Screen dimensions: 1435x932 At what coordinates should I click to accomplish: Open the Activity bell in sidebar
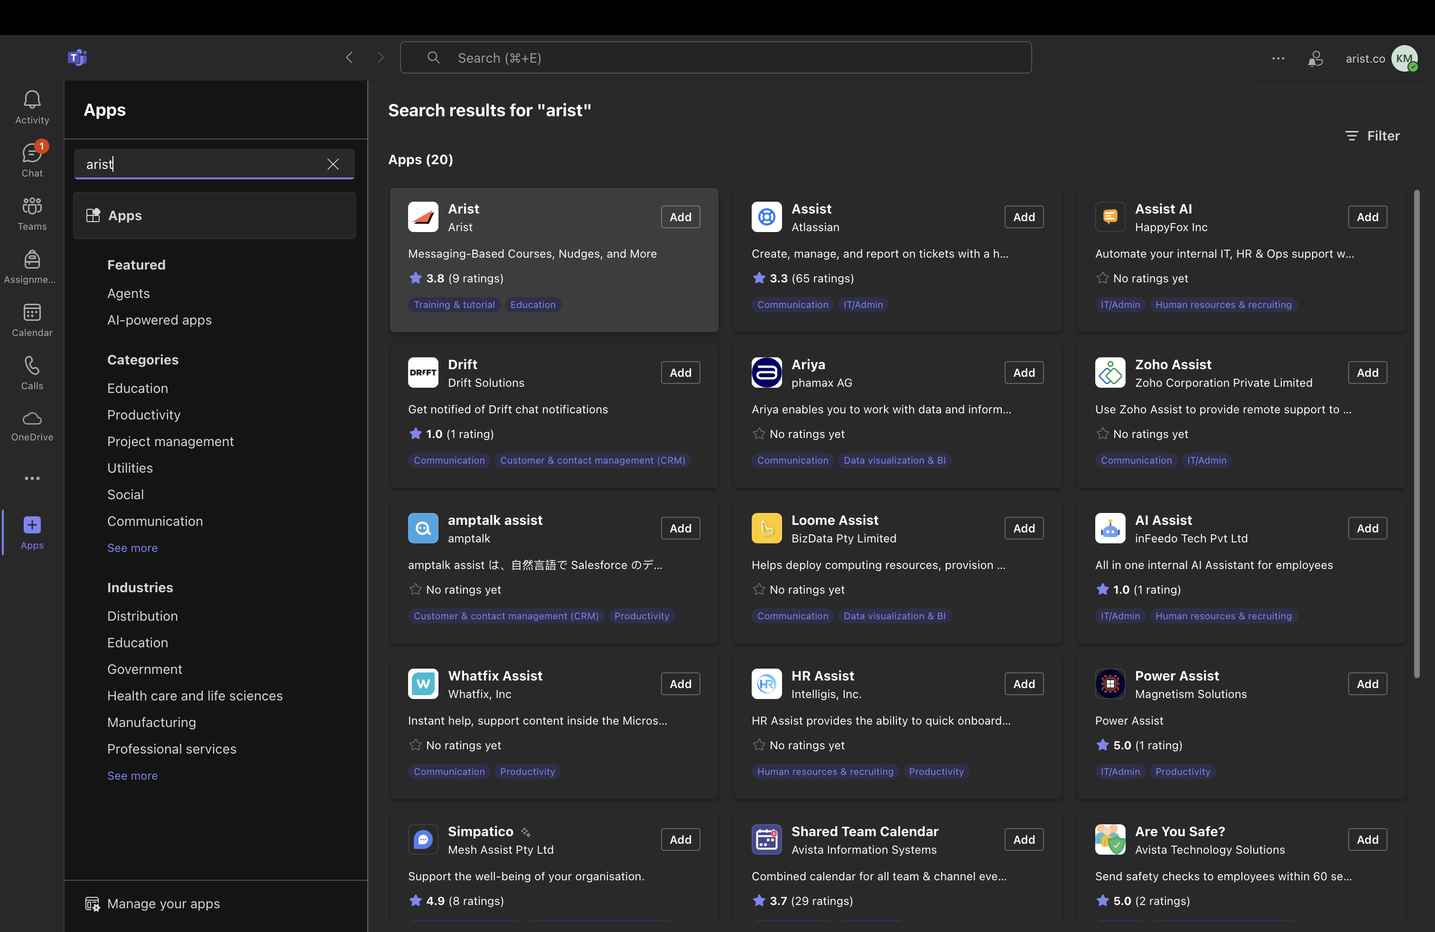click(32, 107)
